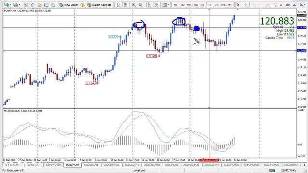Image resolution: width=308 pixels, height=173 pixels.
Task: Expand the Profiles dropdown arrow
Action: (x=19, y=5)
